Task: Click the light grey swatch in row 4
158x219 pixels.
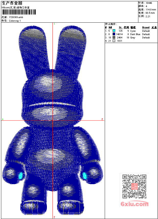Action: click(114, 41)
